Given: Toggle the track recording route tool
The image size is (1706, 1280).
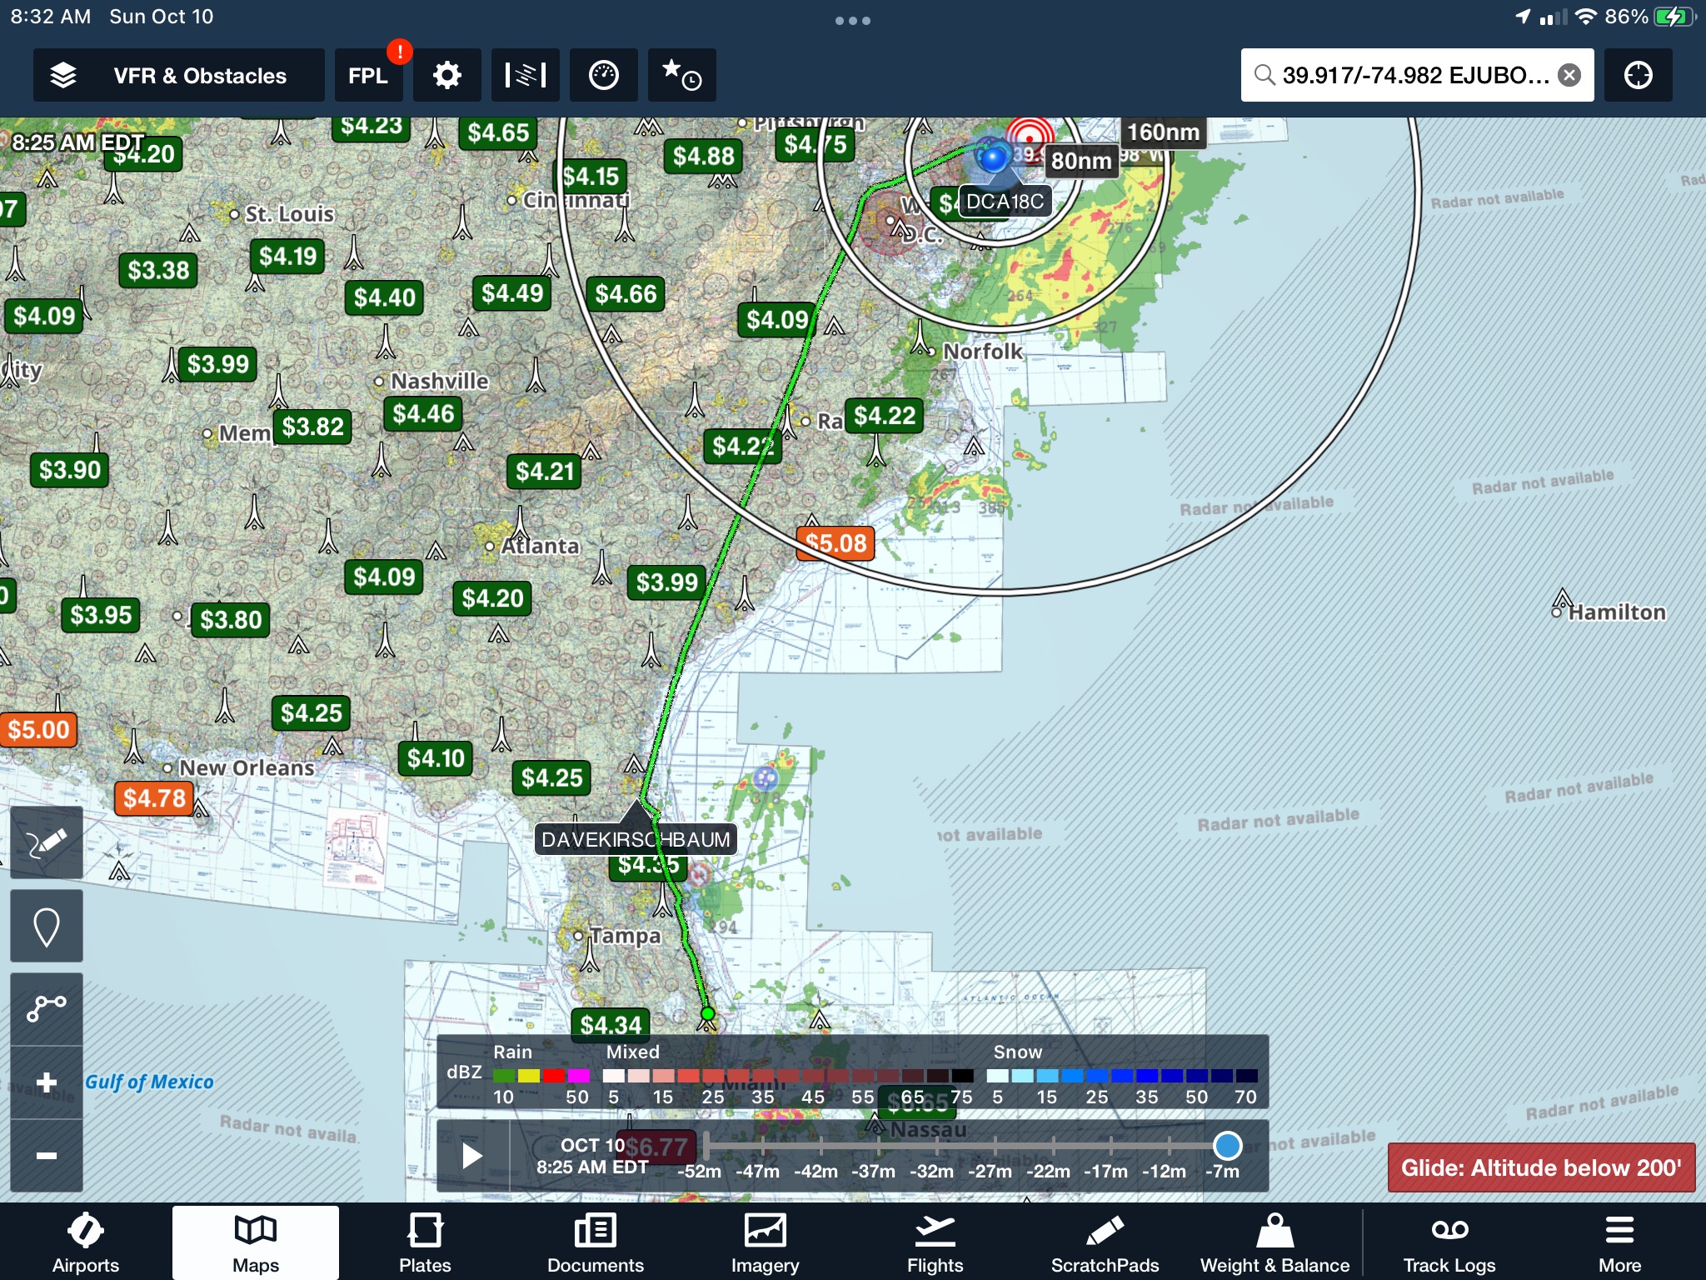Looking at the screenshot, I should [47, 1007].
